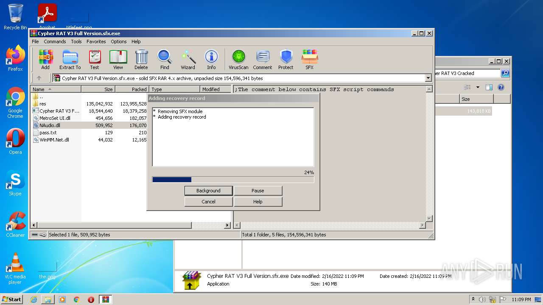Open Recycle Bin on the desktop
Image resolution: width=543 pixels, height=305 pixels.
pos(15,17)
